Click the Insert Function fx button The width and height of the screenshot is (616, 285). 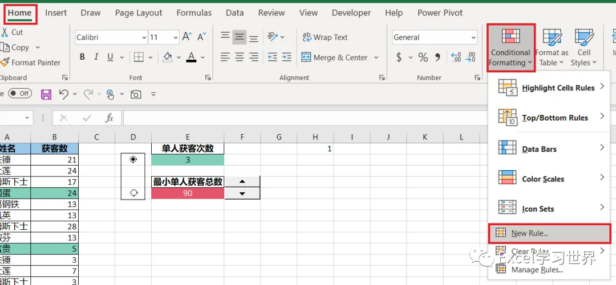(109, 118)
